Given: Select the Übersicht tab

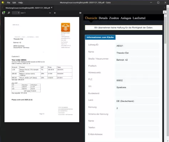Looking at the screenshot, I should tap(91, 18).
